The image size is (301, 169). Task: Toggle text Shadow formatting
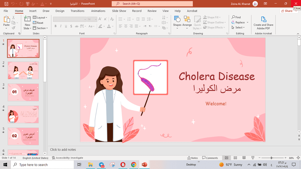point(71,26)
